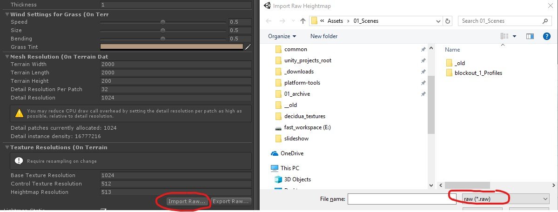
Task: Click the Grass Tint eyedropper icon
Action: (248, 47)
